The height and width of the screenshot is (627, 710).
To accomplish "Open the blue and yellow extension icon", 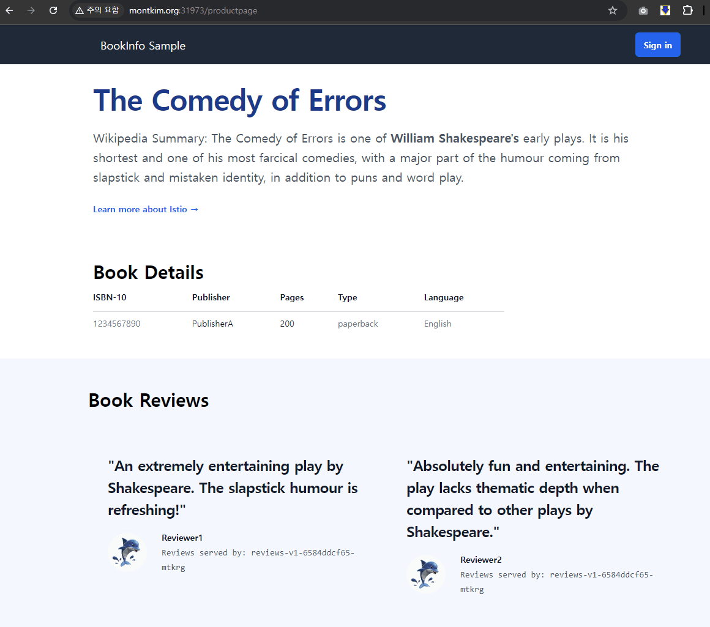I will click(x=665, y=10).
